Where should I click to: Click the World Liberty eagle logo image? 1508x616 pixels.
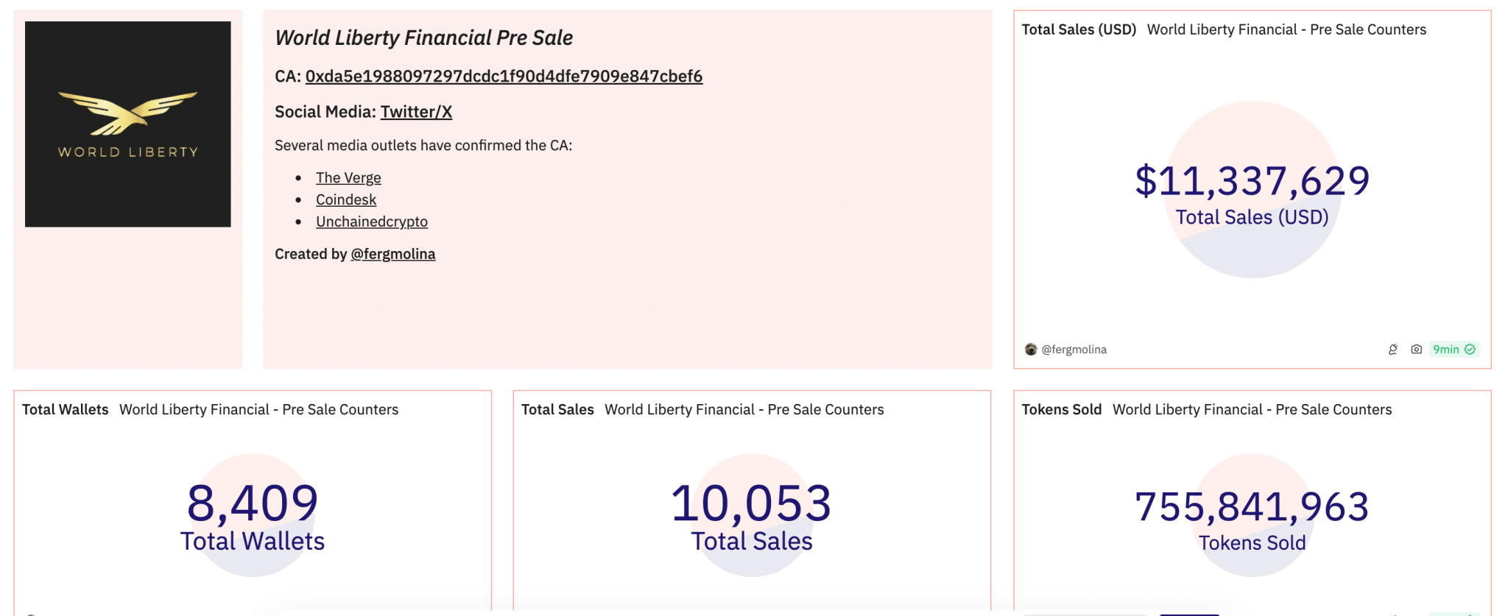click(127, 124)
